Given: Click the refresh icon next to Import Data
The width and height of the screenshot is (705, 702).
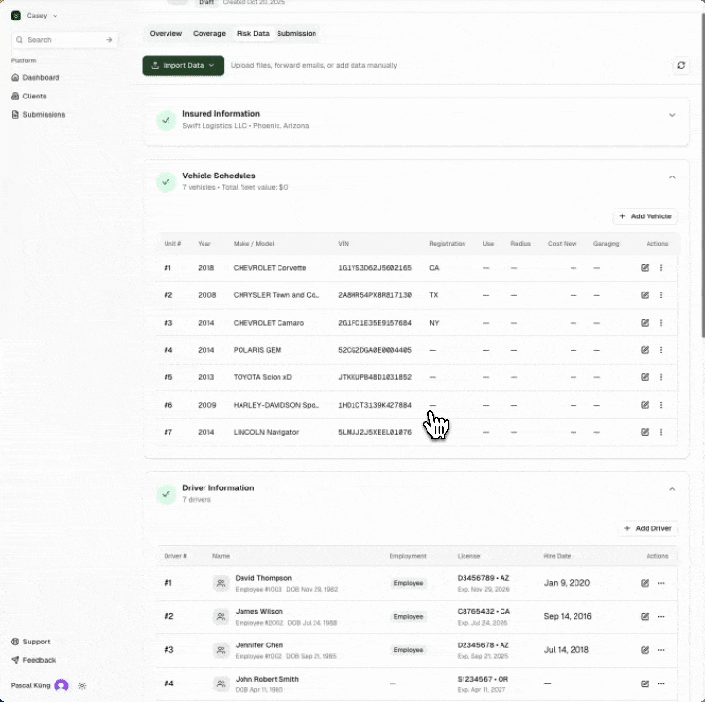Looking at the screenshot, I should [x=682, y=65].
